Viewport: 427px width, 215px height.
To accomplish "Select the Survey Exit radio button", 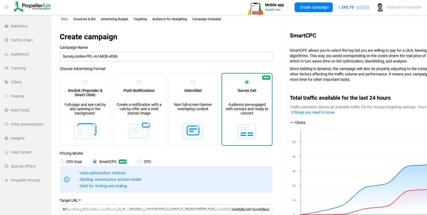I will (247, 82).
